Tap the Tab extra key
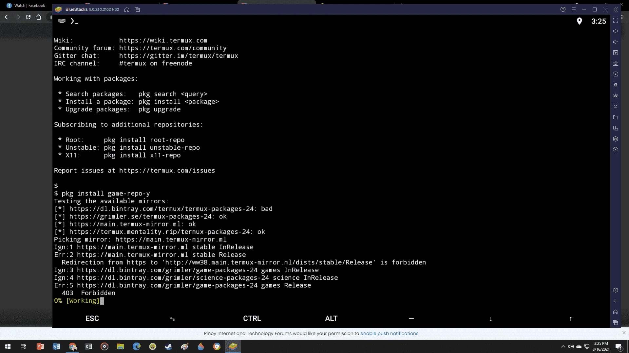The height and width of the screenshot is (353, 629). click(x=172, y=319)
